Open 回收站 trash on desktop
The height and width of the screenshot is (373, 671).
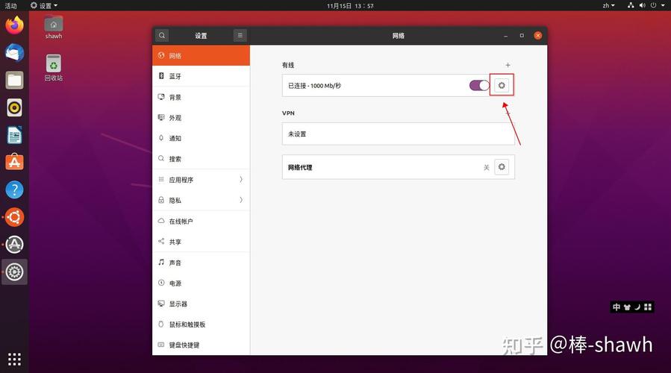click(x=54, y=68)
